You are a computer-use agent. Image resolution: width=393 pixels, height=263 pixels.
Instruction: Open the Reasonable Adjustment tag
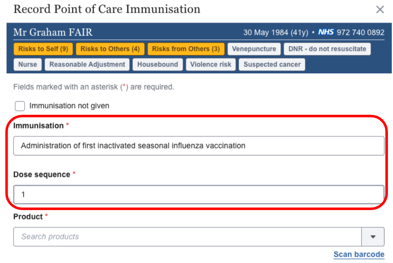87,64
